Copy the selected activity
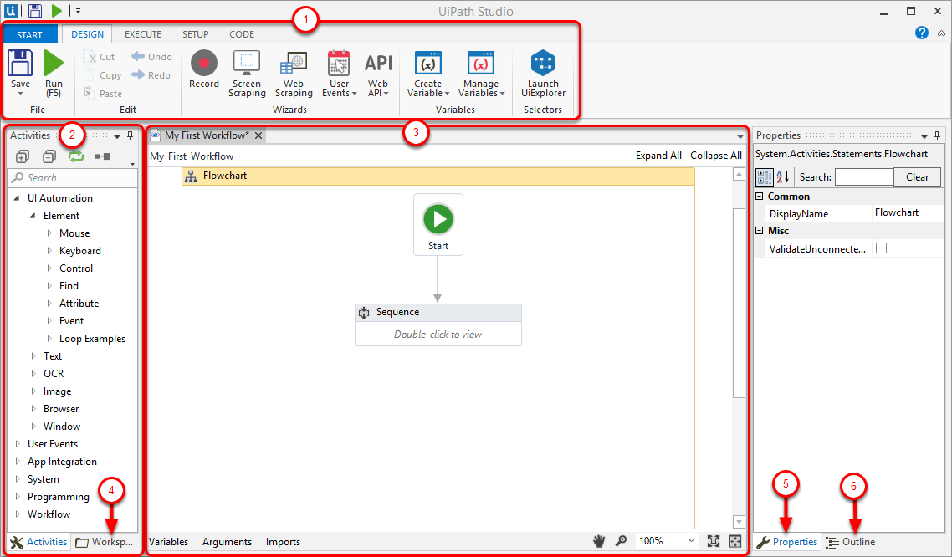Viewport: 952px width, 557px height. (103, 75)
